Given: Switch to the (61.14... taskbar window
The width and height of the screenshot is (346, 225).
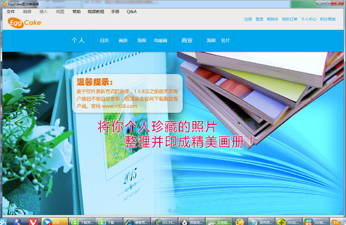Looking at the screenshot, I should (x=164, y=222).
